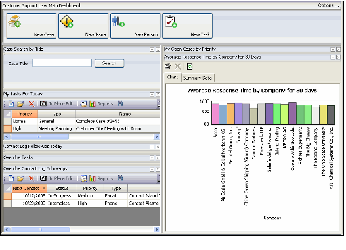This screenshot has width=346, height=250.
Task: Sort Overdue Follow-ups by Status column
Action: click(x=62, y=188)
